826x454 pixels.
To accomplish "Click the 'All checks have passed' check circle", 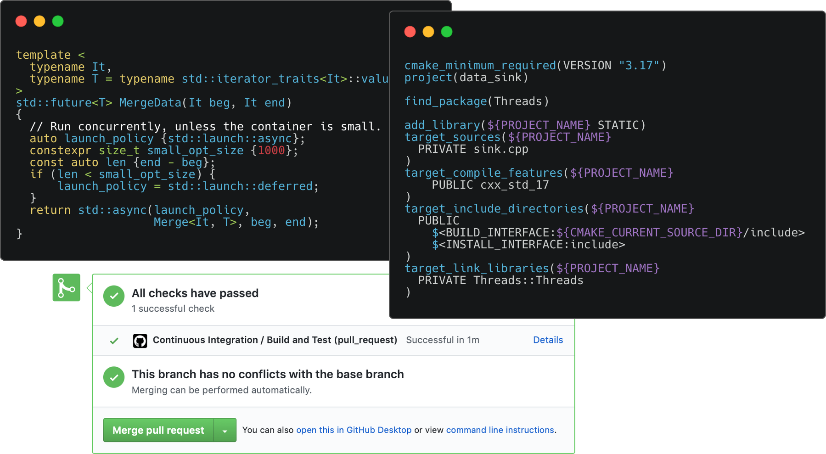I will pos(114,296).
